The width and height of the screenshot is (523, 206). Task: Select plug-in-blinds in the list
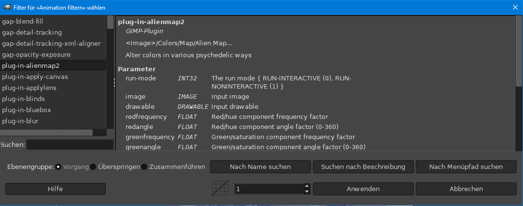[x=54, y=99]
